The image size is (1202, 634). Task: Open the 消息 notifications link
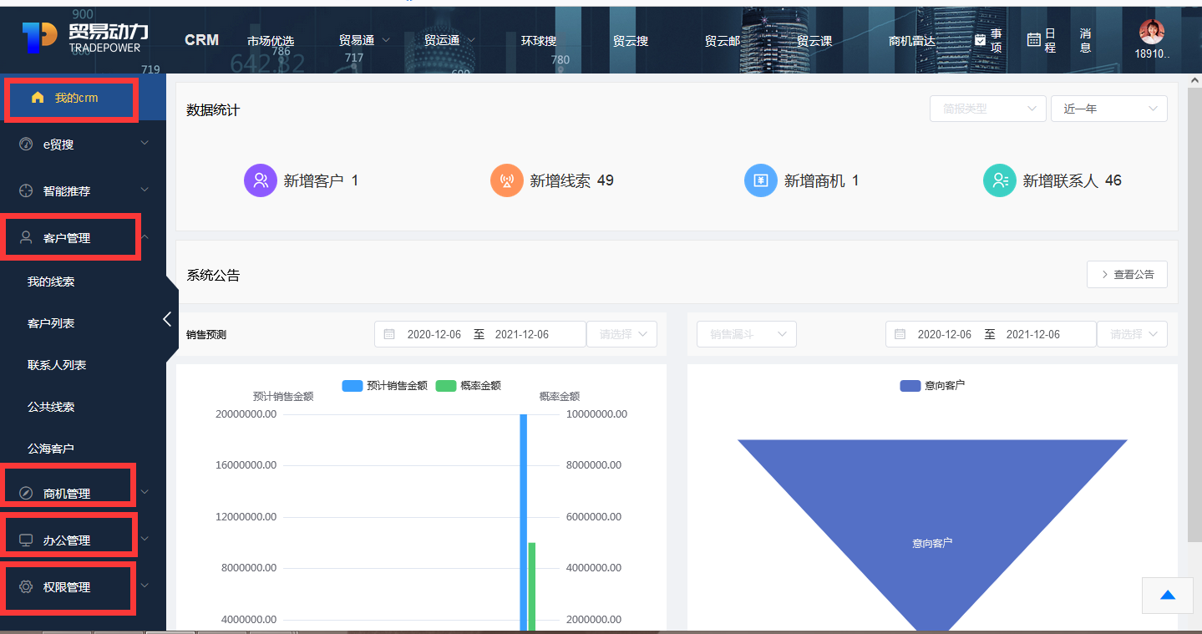pyautogui.click(x=1085, y=40)
